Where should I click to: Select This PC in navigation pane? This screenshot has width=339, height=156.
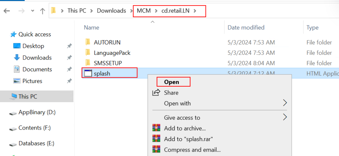coord(28,97)
